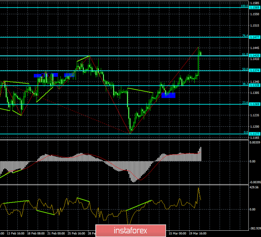Image resolution: width=261 pixels, height=237 pixels.
Task: Click the 13 Feb 16:00 date label
Action: click(x=16, y=233)
